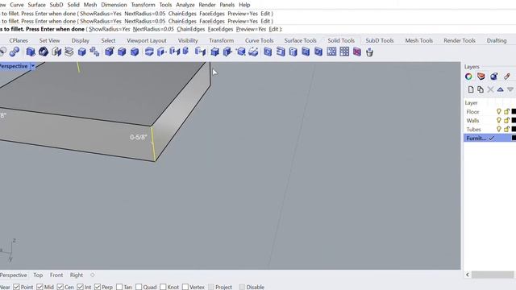
Task: Open the blue sphere Rendering panel icon
Action: [493, 77]
